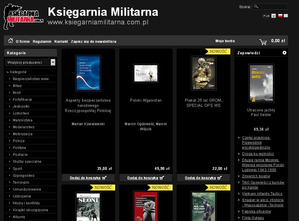Click cart icon beside Plakat GROM's Dodaj do koszyka
This screenshot has width=299, height=221.
coord(219,178)
